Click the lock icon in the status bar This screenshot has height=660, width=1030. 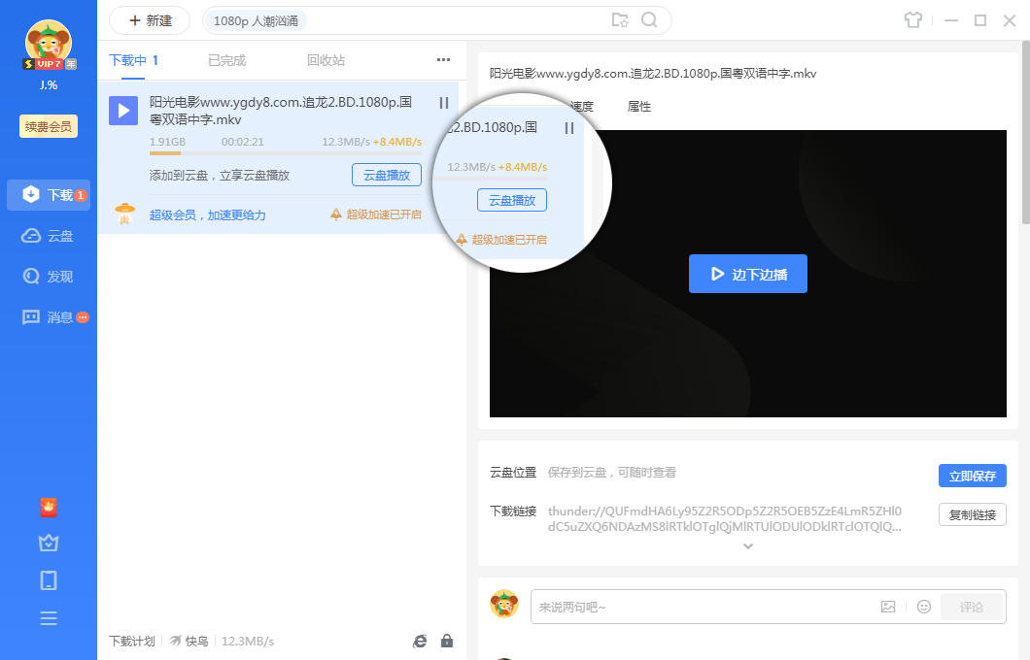(447, 641)
